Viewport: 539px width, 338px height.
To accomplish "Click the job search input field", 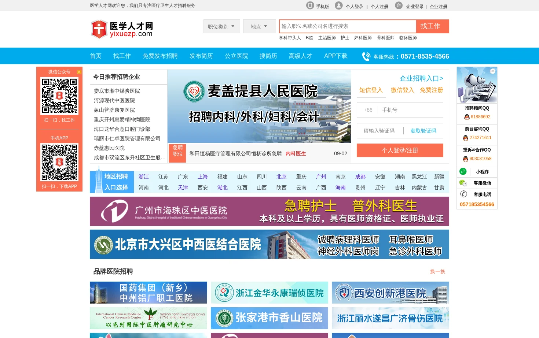I will (x=348, y=26).
